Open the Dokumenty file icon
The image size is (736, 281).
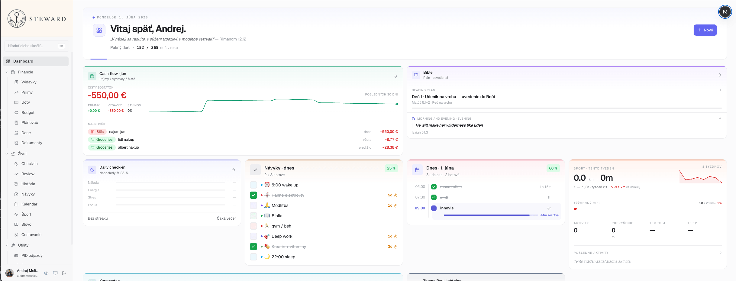pyautogui.click(x=16, y=143)
